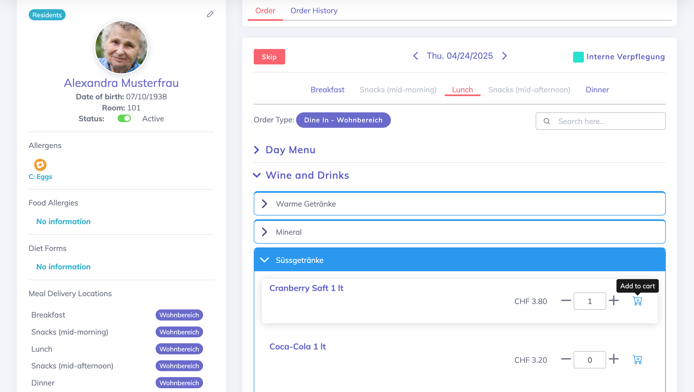Toggle resident Active status switch
Viewport: 694px width, 392px height.
pyautogui.click(x=124, y=119)
